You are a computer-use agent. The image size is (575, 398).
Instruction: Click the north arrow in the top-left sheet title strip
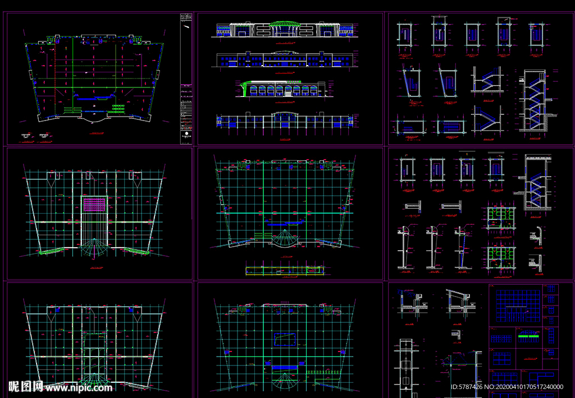186,25
